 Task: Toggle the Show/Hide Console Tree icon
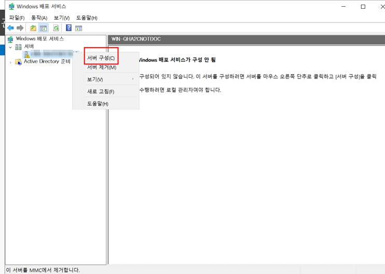(43, 28)
